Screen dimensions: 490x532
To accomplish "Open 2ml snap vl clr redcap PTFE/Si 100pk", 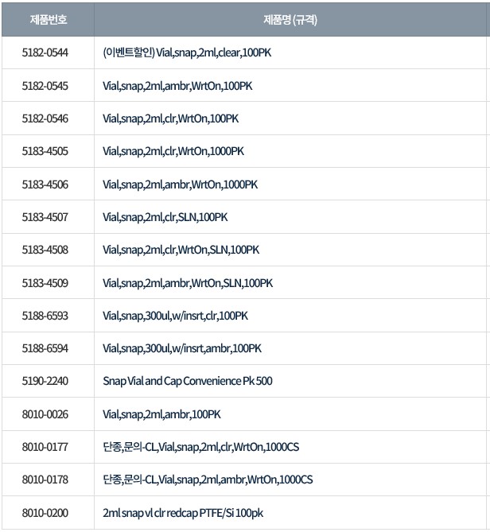I will tap(183, 513).
